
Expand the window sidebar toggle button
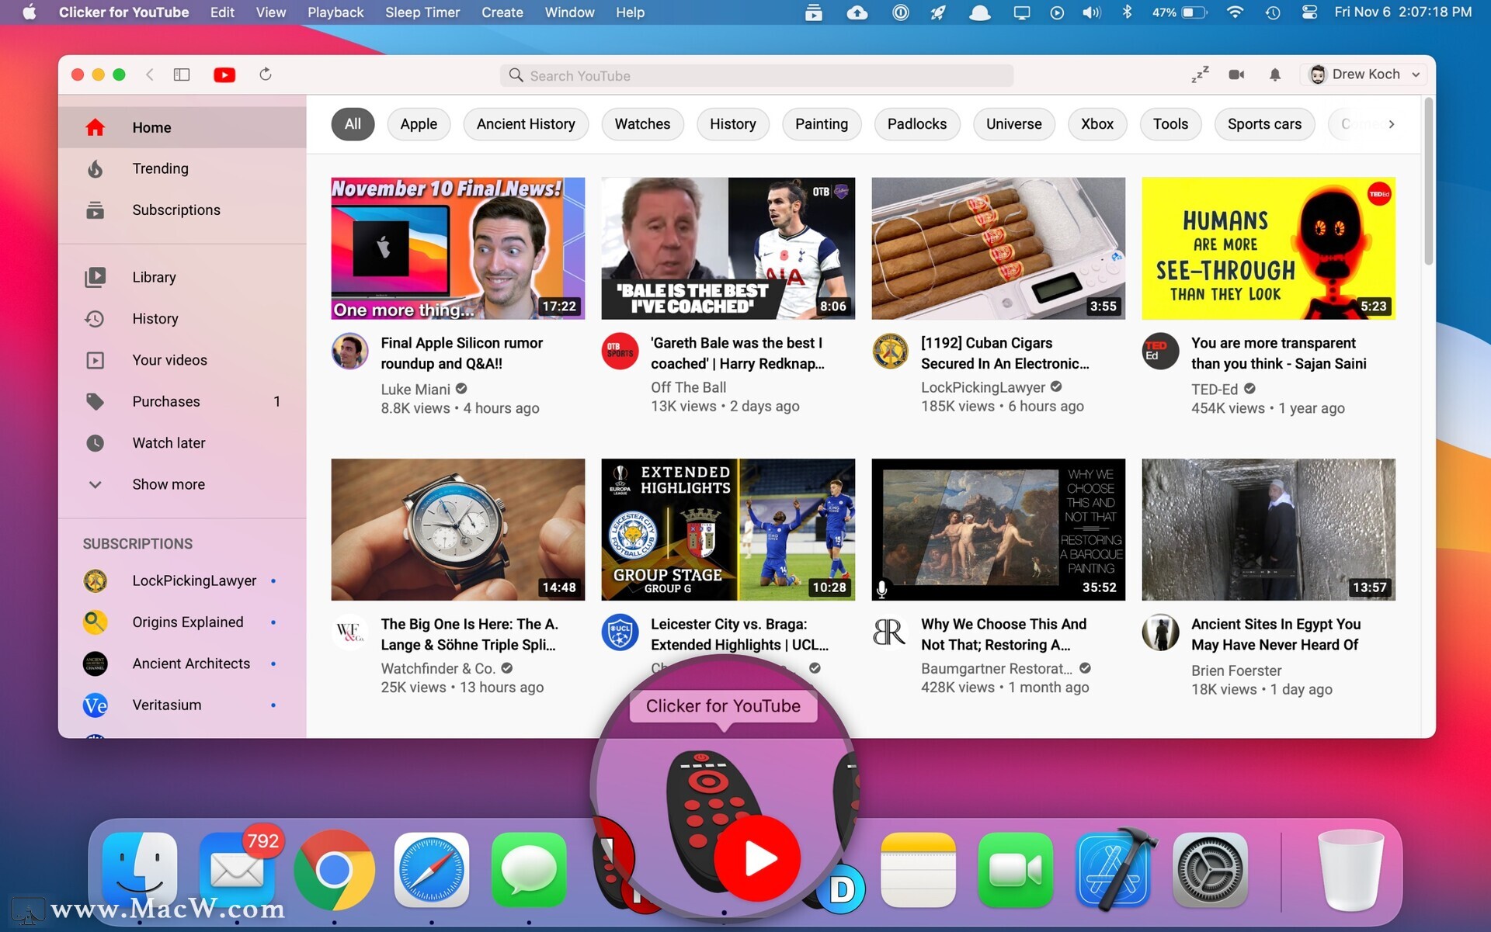click(180, 74)
